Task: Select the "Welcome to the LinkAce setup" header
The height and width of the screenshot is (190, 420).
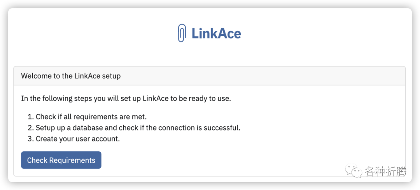Action: [x=71, y=76]
